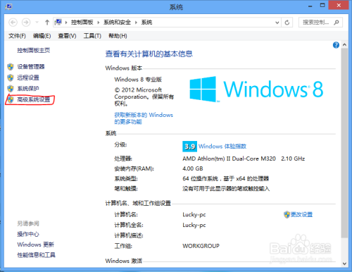Click the blue help question mark icon
The height and width of the screenshot is (272, 352).
click(x=336, y=45)
